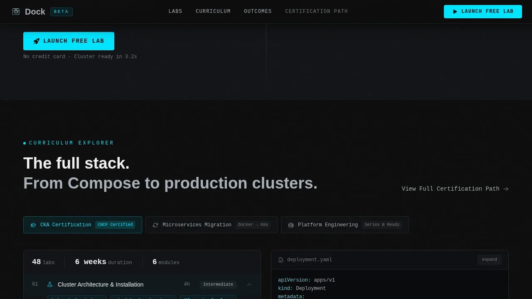Image resolution: width=532 pixels, height=299 pixels.
Task: Click the rocket icon on the launch button
Action: click(37, 41)
